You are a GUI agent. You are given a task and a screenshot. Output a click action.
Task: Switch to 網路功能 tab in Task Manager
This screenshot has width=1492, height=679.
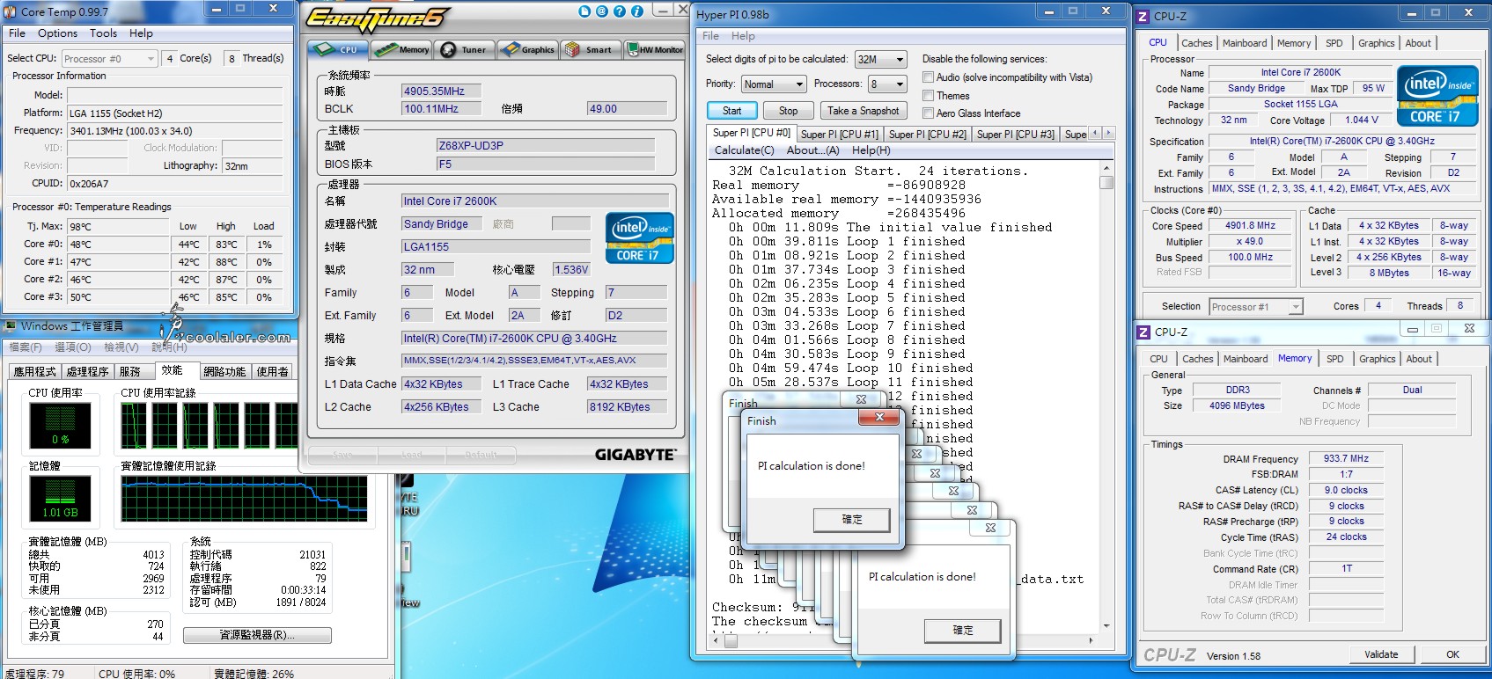[x=224, y=372]
